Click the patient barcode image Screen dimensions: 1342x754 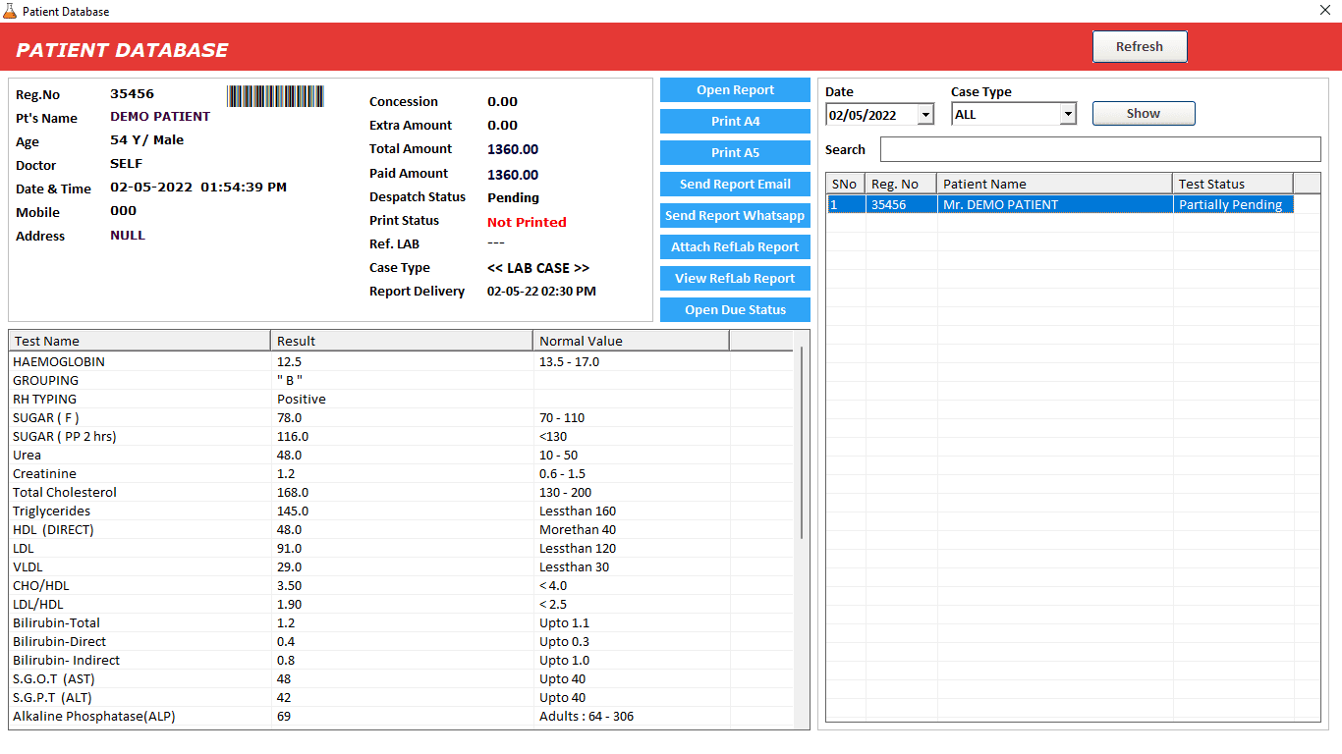point(275,96)
